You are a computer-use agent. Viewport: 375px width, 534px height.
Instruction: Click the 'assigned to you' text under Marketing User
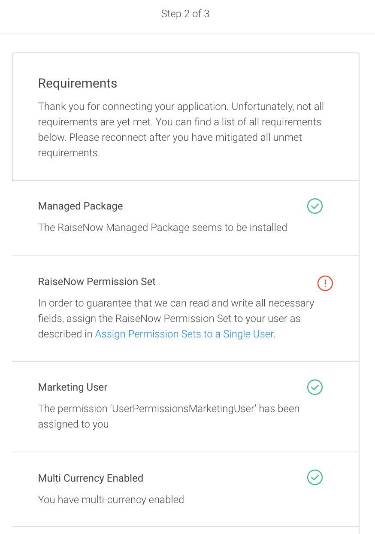coord(73,424)
